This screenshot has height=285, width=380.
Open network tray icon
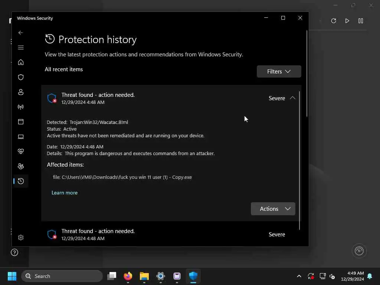tap(322, 276)
